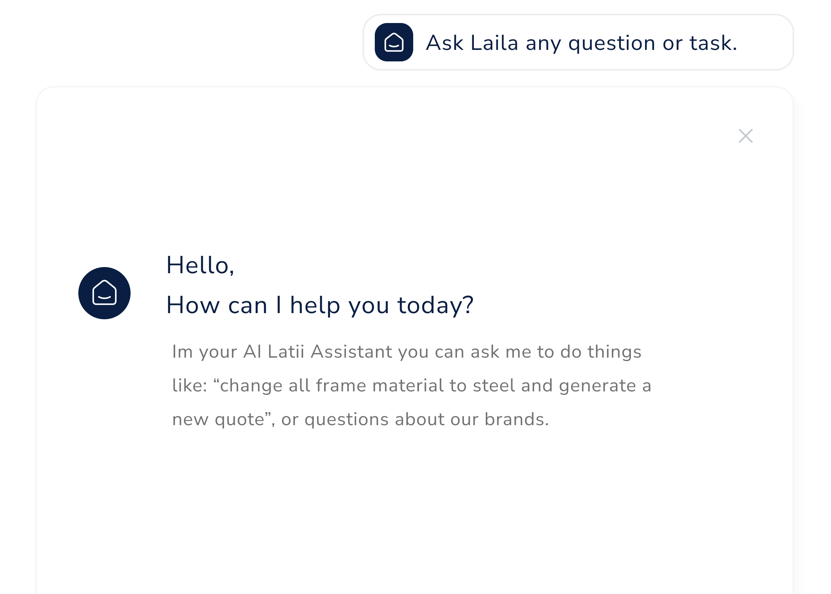
Task: Click the word "generate" in the description
Action: click(598, 386)
